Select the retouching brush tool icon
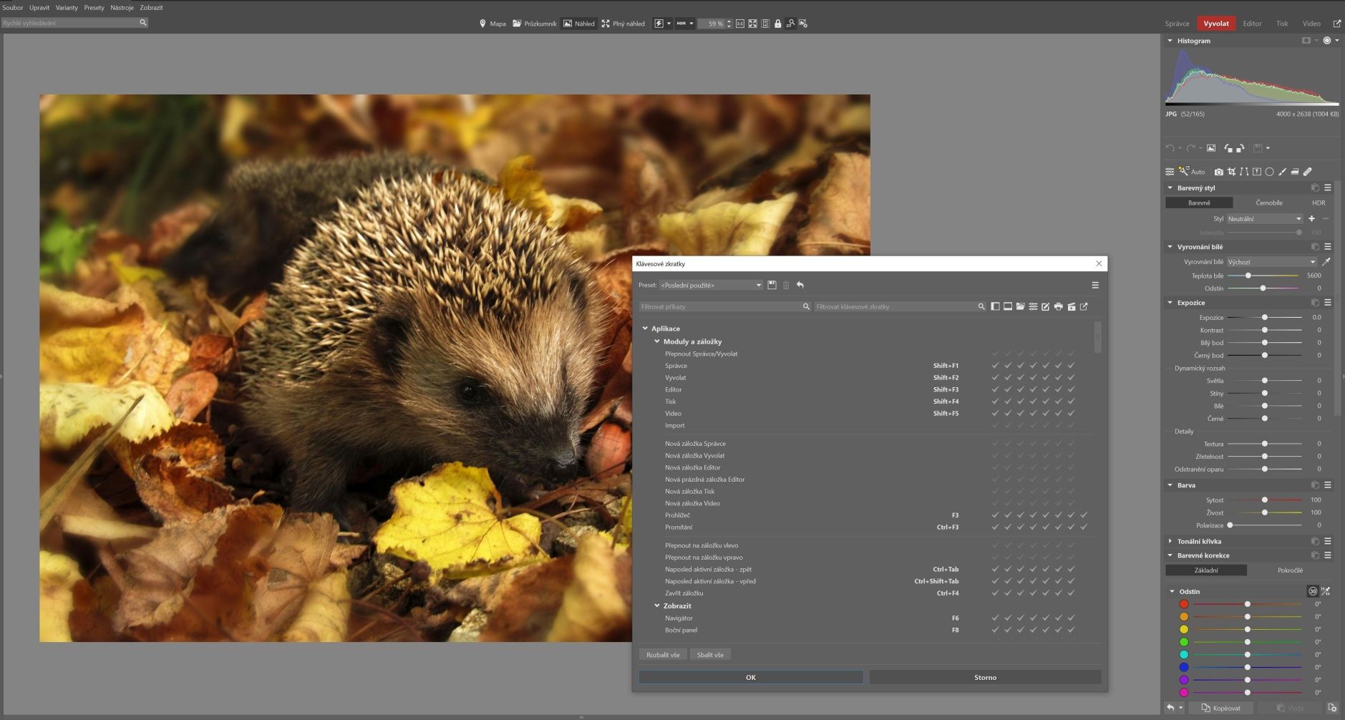Screen dimensions: 1345x720 (1307, 172)
